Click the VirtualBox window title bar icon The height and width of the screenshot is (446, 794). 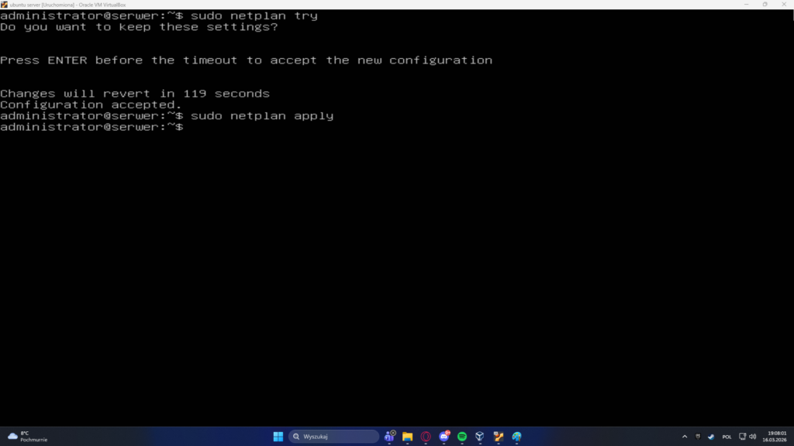[x=5, y=4]
